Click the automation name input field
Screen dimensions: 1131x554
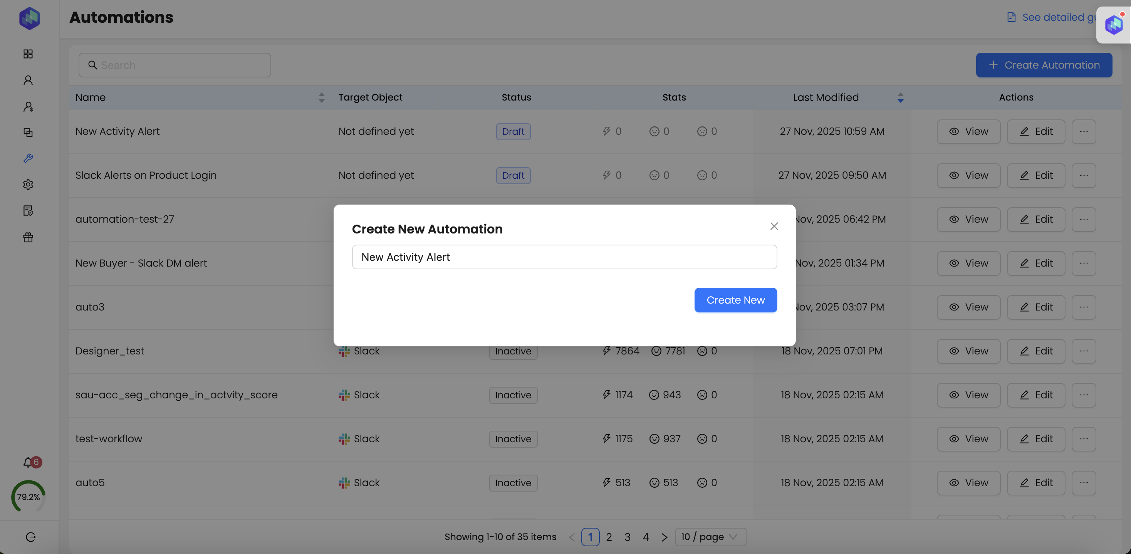pos(564,257)
